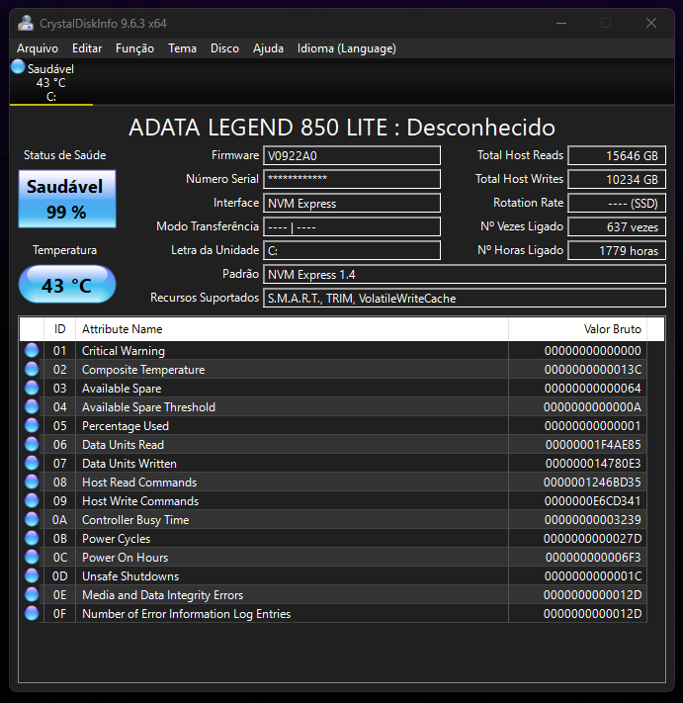
Task: Click status orb for Host Write Commands row
Action: [x=32, y=500]
